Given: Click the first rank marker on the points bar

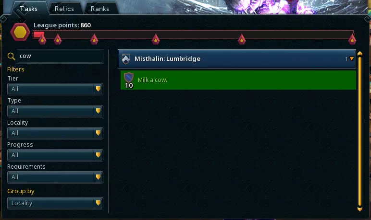Looking at the screenshot, I should coord(42,39).
